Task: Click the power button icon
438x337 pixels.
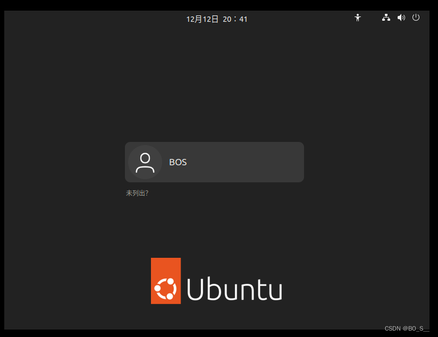Action: [x=416, y=18]
